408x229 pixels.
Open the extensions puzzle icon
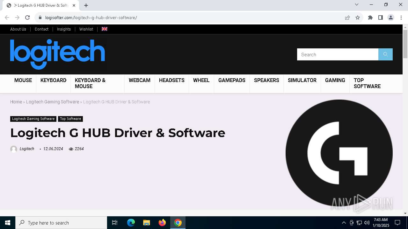[370, 17]
